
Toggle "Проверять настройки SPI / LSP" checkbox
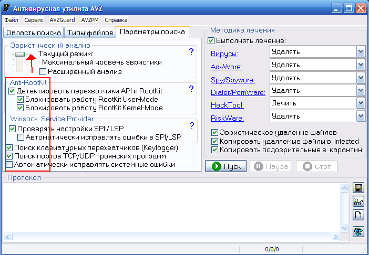[12, 129]
